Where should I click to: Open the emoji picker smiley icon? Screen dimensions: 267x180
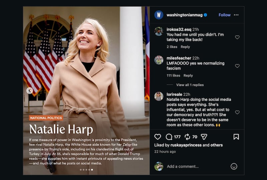coord(234,166)
